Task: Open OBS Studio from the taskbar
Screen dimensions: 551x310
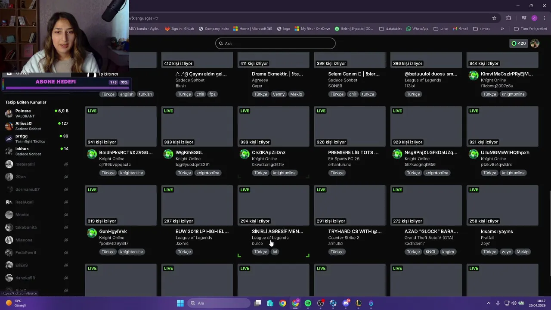Action: click(320, 303)
